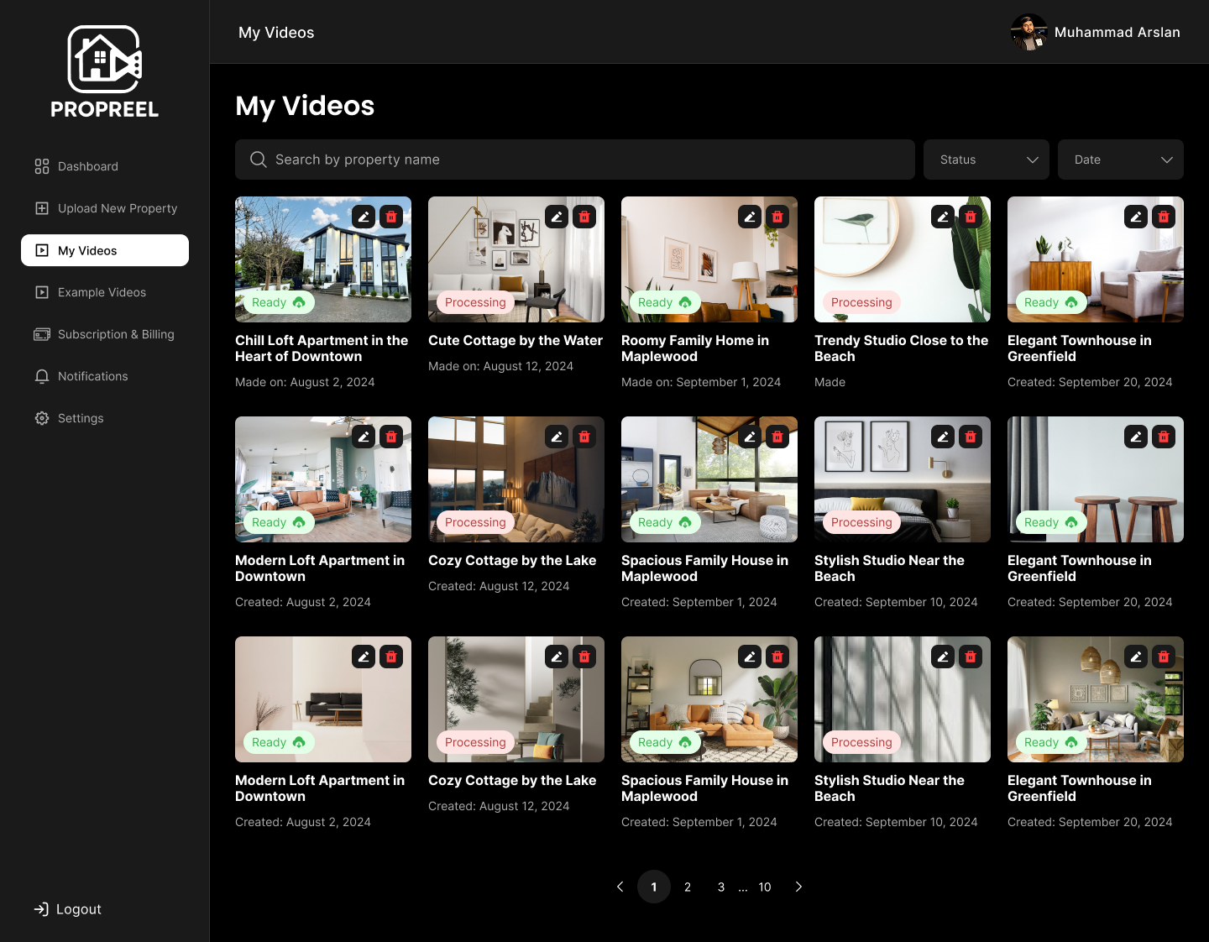Jump to pagination page 10

[765, 887]
